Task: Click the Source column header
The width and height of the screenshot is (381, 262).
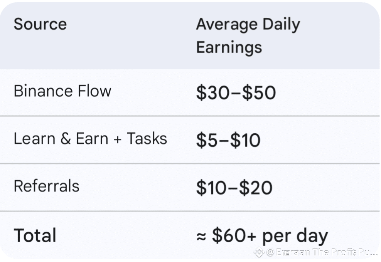Action: coord(40,24)
